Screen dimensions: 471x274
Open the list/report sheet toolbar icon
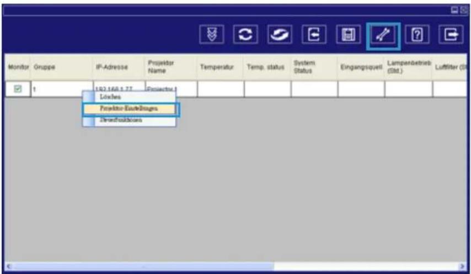point(349,35)
